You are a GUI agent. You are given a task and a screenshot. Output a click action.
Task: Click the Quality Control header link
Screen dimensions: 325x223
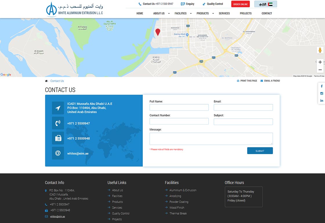[215, 4]
